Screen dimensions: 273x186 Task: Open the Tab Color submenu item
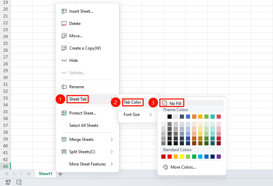point(138,102)
